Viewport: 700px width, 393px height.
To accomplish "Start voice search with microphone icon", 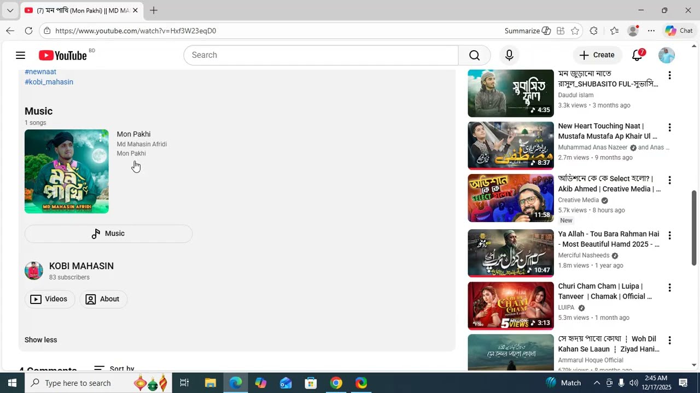I will [x=509, y=55].
